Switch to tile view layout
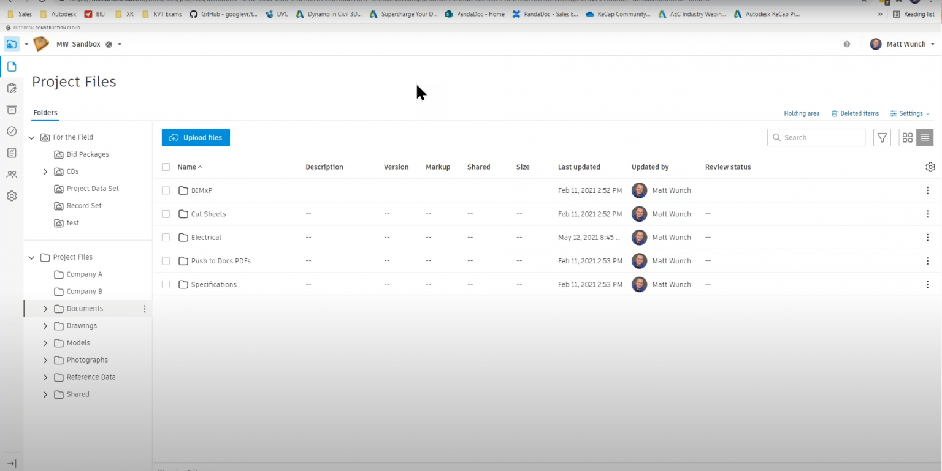 coord(907,137)
